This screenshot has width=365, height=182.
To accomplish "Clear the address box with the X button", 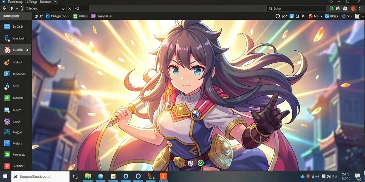I will [70, 9].
